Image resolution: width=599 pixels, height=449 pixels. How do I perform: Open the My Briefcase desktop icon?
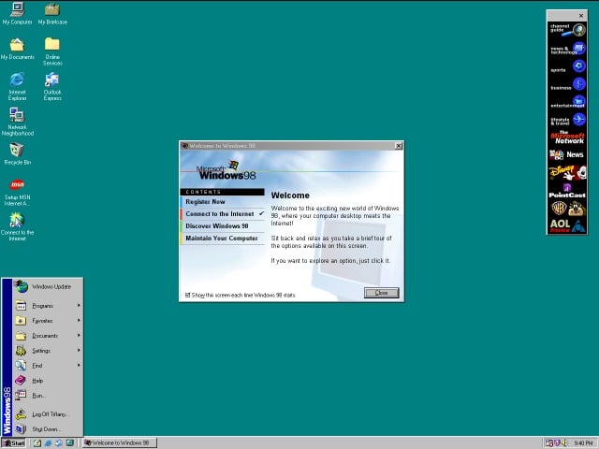click(52, 10)
